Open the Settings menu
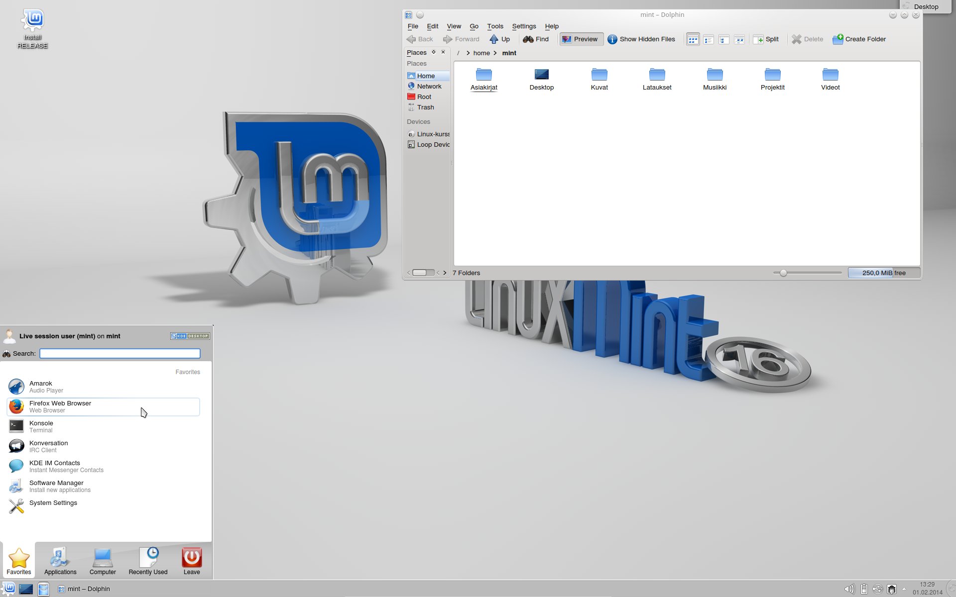The image size is (956, 597). tap(524, 26)
